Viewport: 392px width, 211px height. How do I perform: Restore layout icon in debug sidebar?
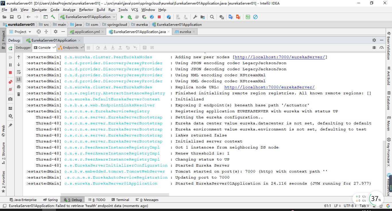click(x=10, y=108)
